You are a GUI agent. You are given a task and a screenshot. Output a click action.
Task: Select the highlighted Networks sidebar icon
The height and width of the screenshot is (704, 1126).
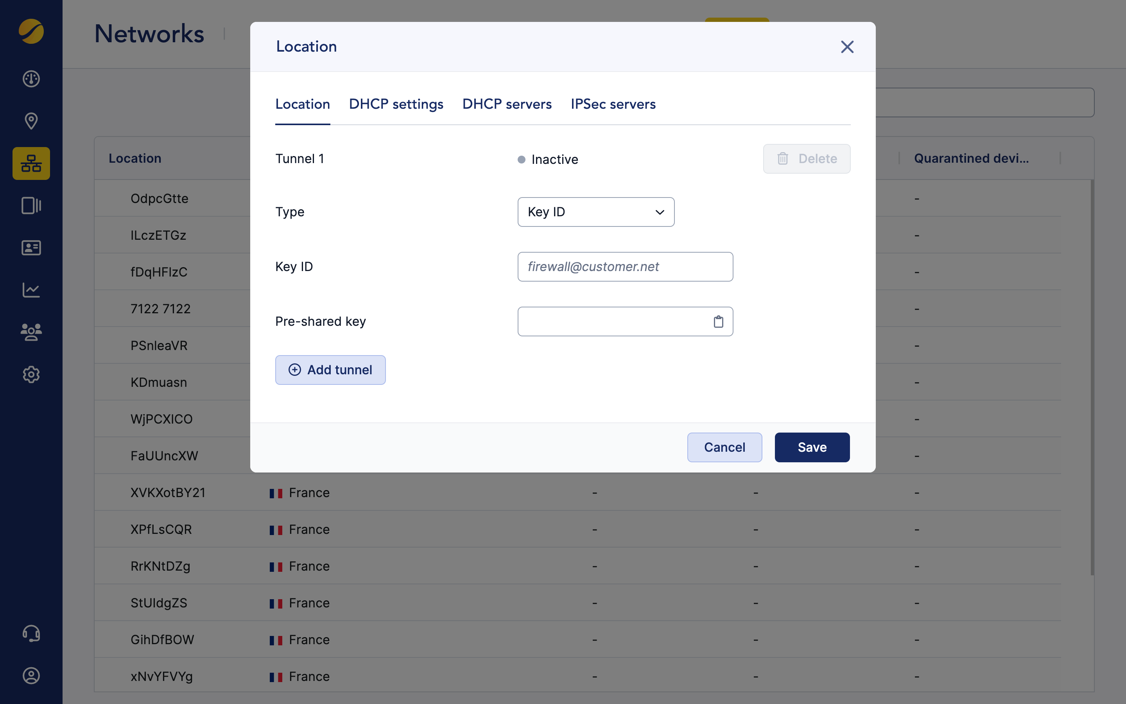point(31,163)
